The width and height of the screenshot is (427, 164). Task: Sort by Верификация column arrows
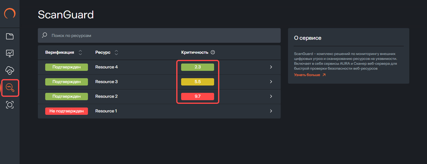80,53
